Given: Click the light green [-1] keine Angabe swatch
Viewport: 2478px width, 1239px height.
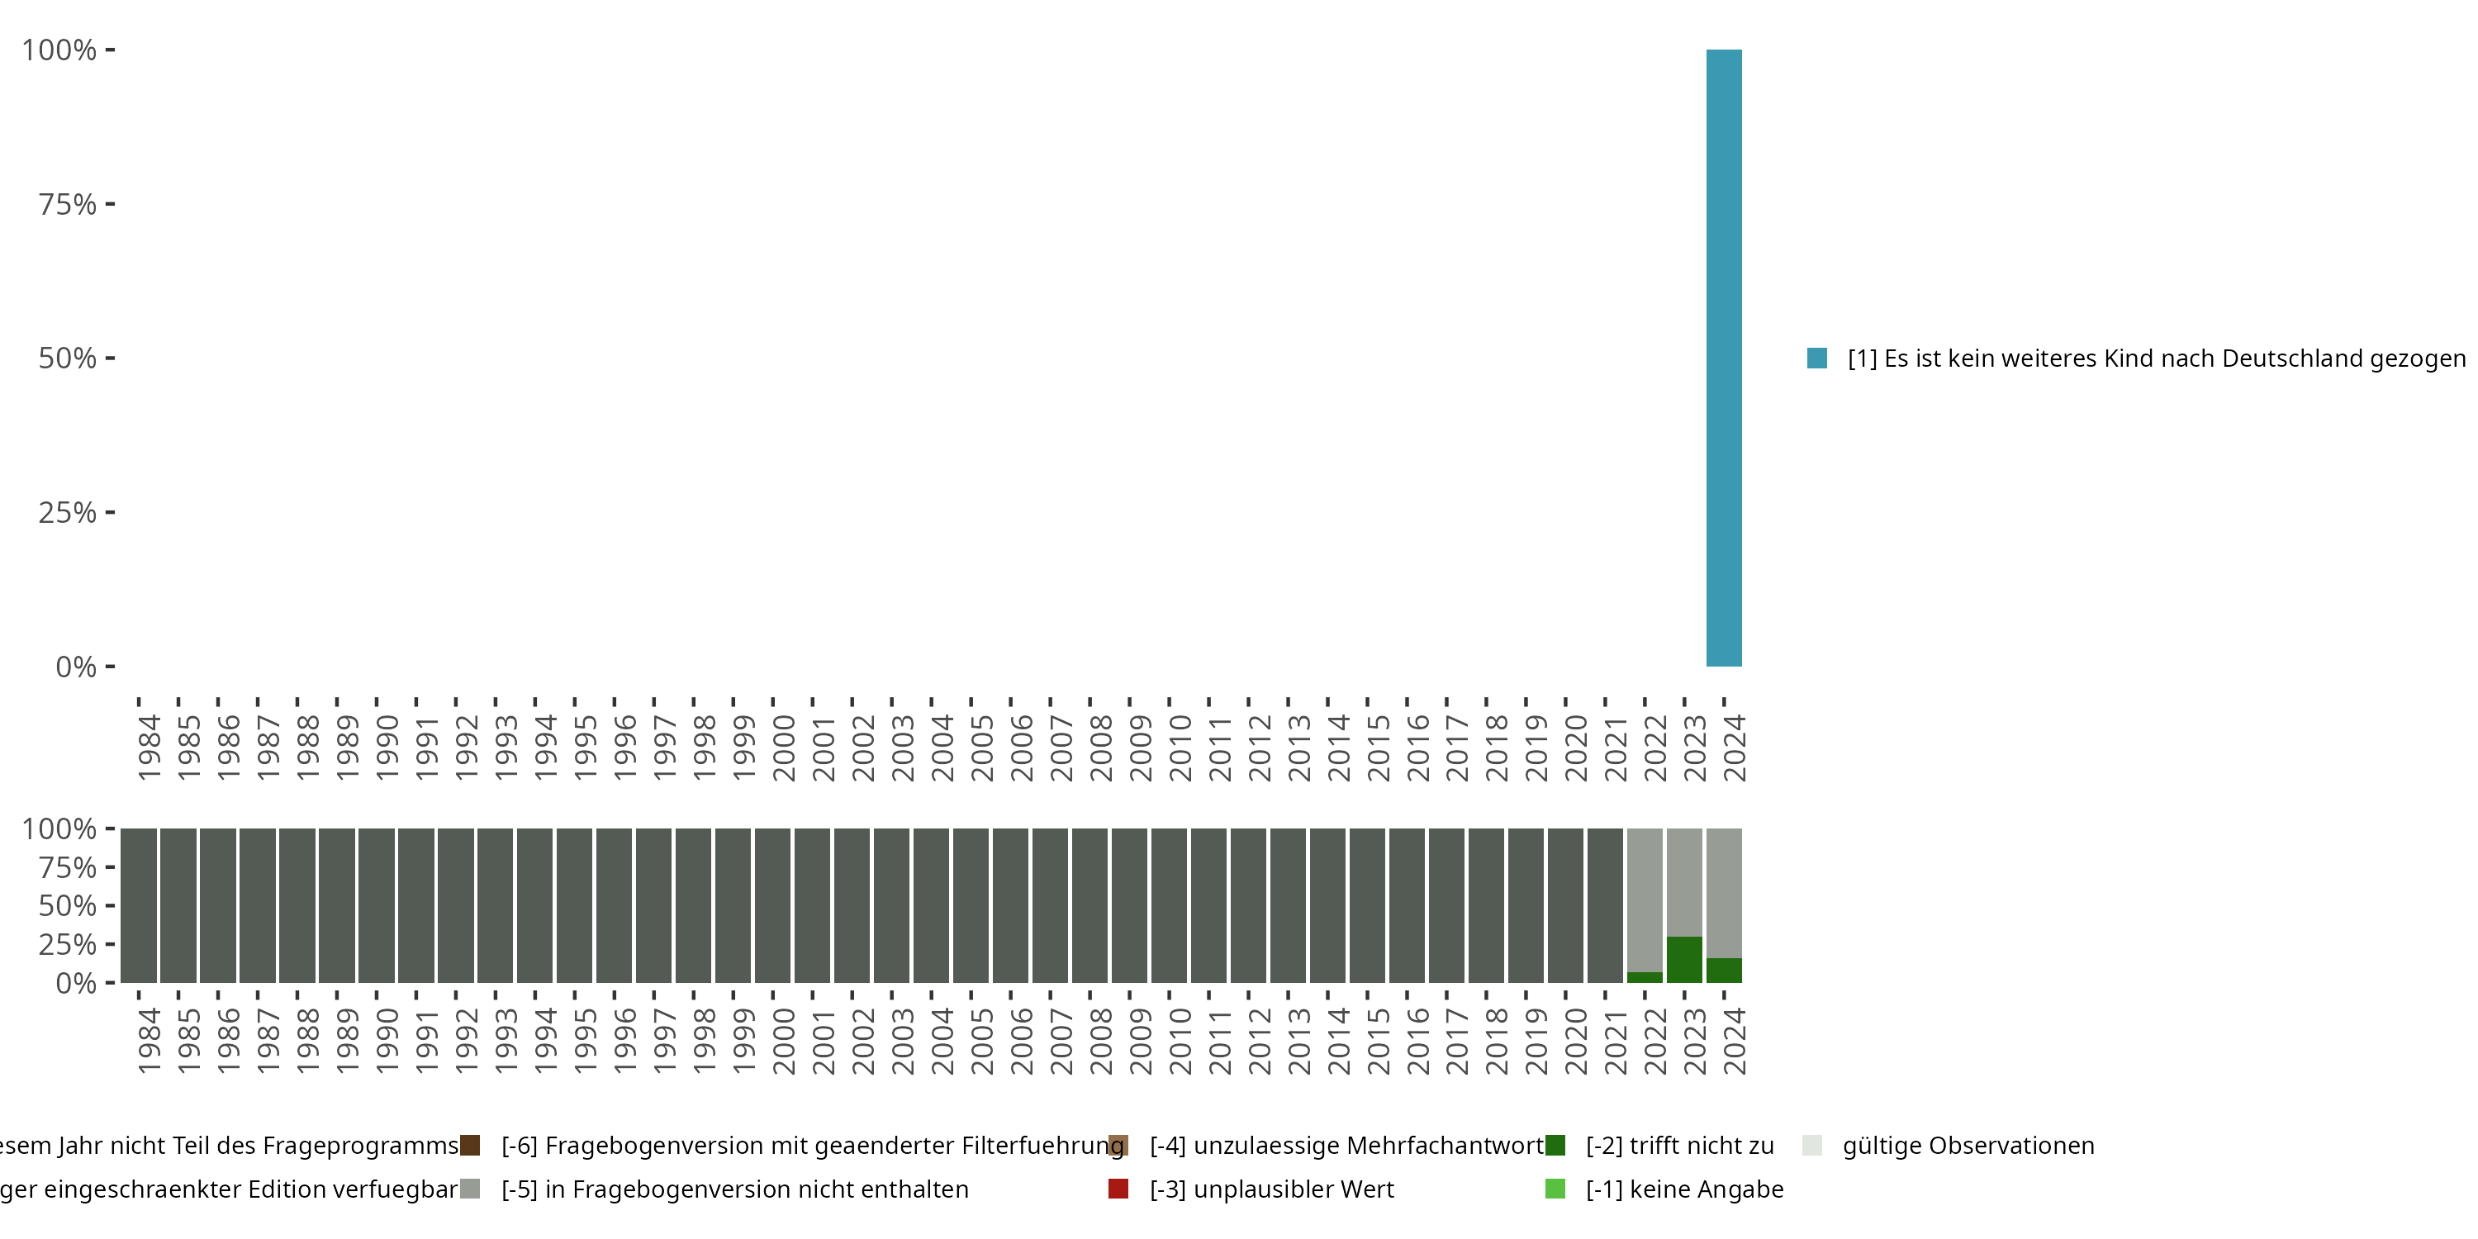Looking at the screenshot, I should [x=1555, y=1188].
